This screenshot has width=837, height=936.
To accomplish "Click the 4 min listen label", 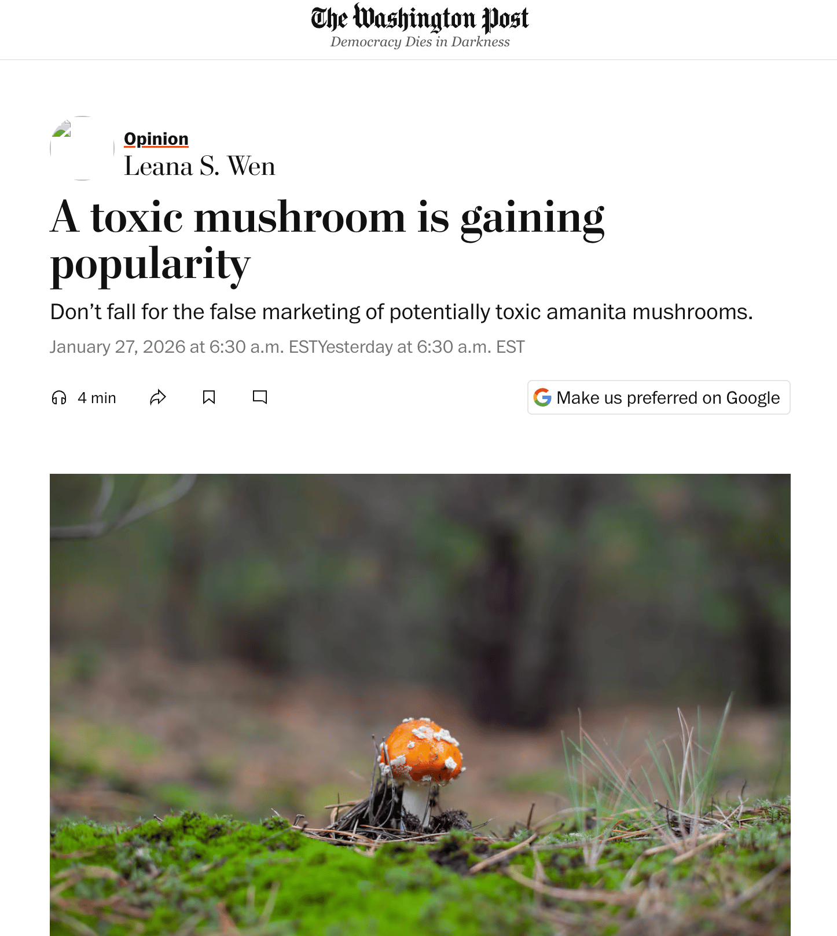I will tap(97, 398).
